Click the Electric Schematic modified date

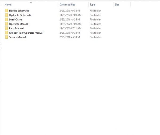[70, 11]
